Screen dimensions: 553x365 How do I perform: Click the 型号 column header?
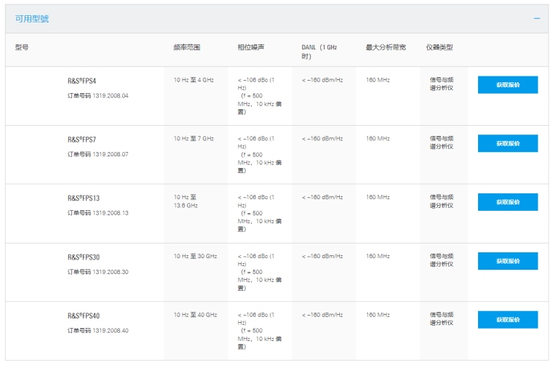pyautogui.click(x=22, y=47)
